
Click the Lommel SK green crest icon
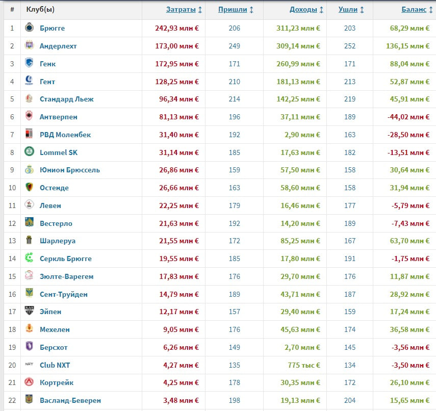29,151
